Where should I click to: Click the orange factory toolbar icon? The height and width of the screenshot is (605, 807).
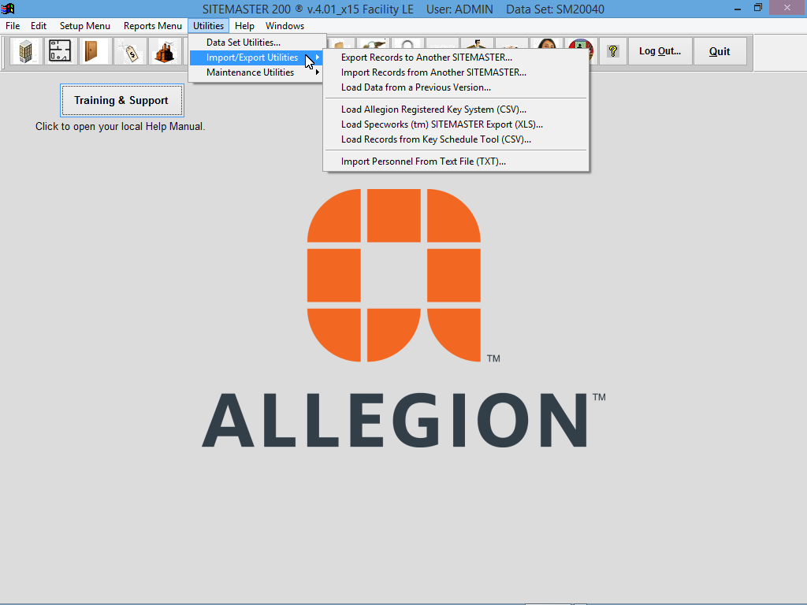pos(164,51)
